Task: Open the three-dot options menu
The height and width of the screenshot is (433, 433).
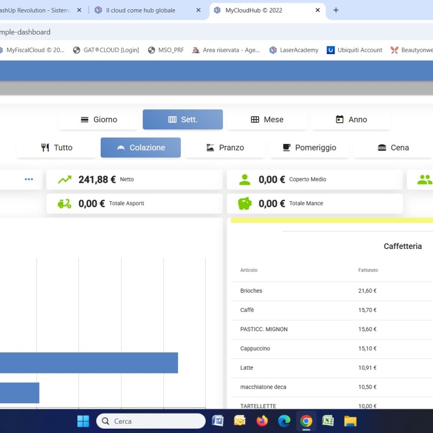Action: coord(29,179)
